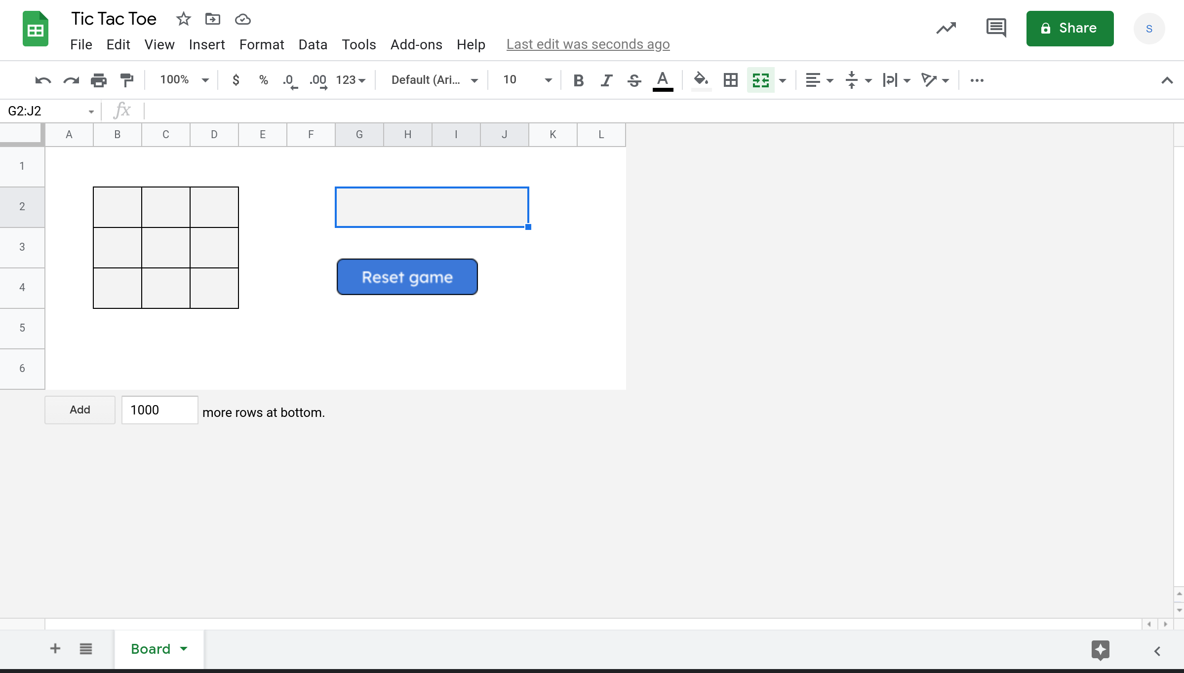
Task: Open the Edit menu
Action: 118,44
